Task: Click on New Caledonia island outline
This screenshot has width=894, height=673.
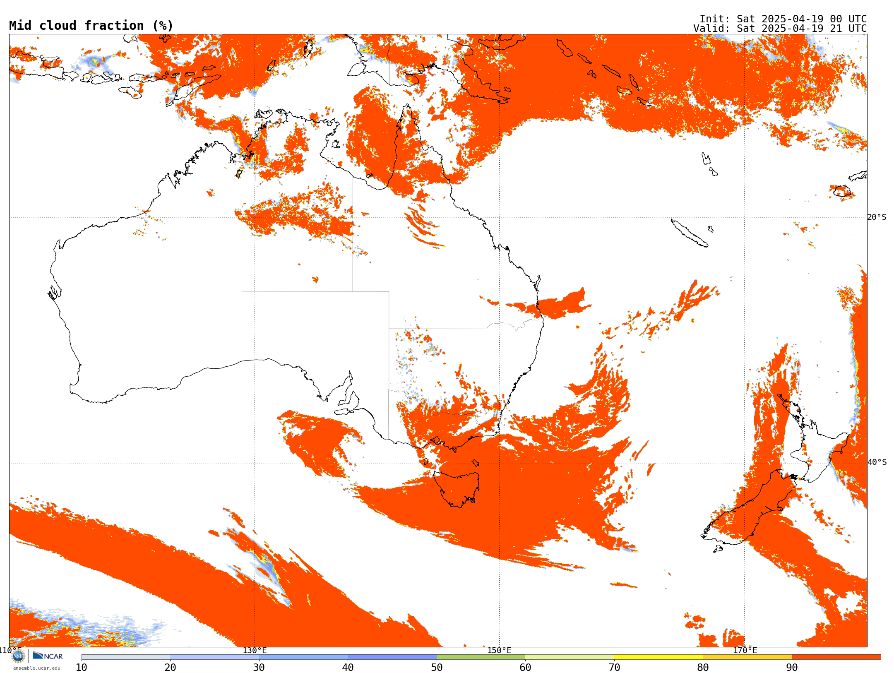Action: coord(689,233)
